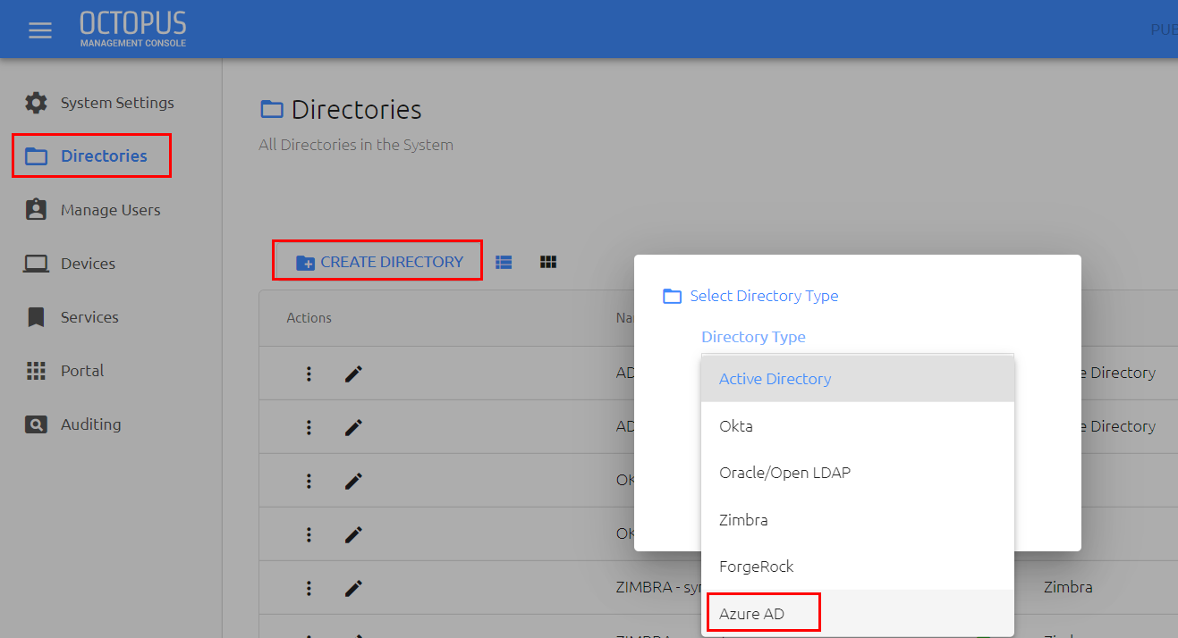Screen dimensions: 1178x638
Task: Edit the ZIMBRA directory row
Action: click(353, 588)
